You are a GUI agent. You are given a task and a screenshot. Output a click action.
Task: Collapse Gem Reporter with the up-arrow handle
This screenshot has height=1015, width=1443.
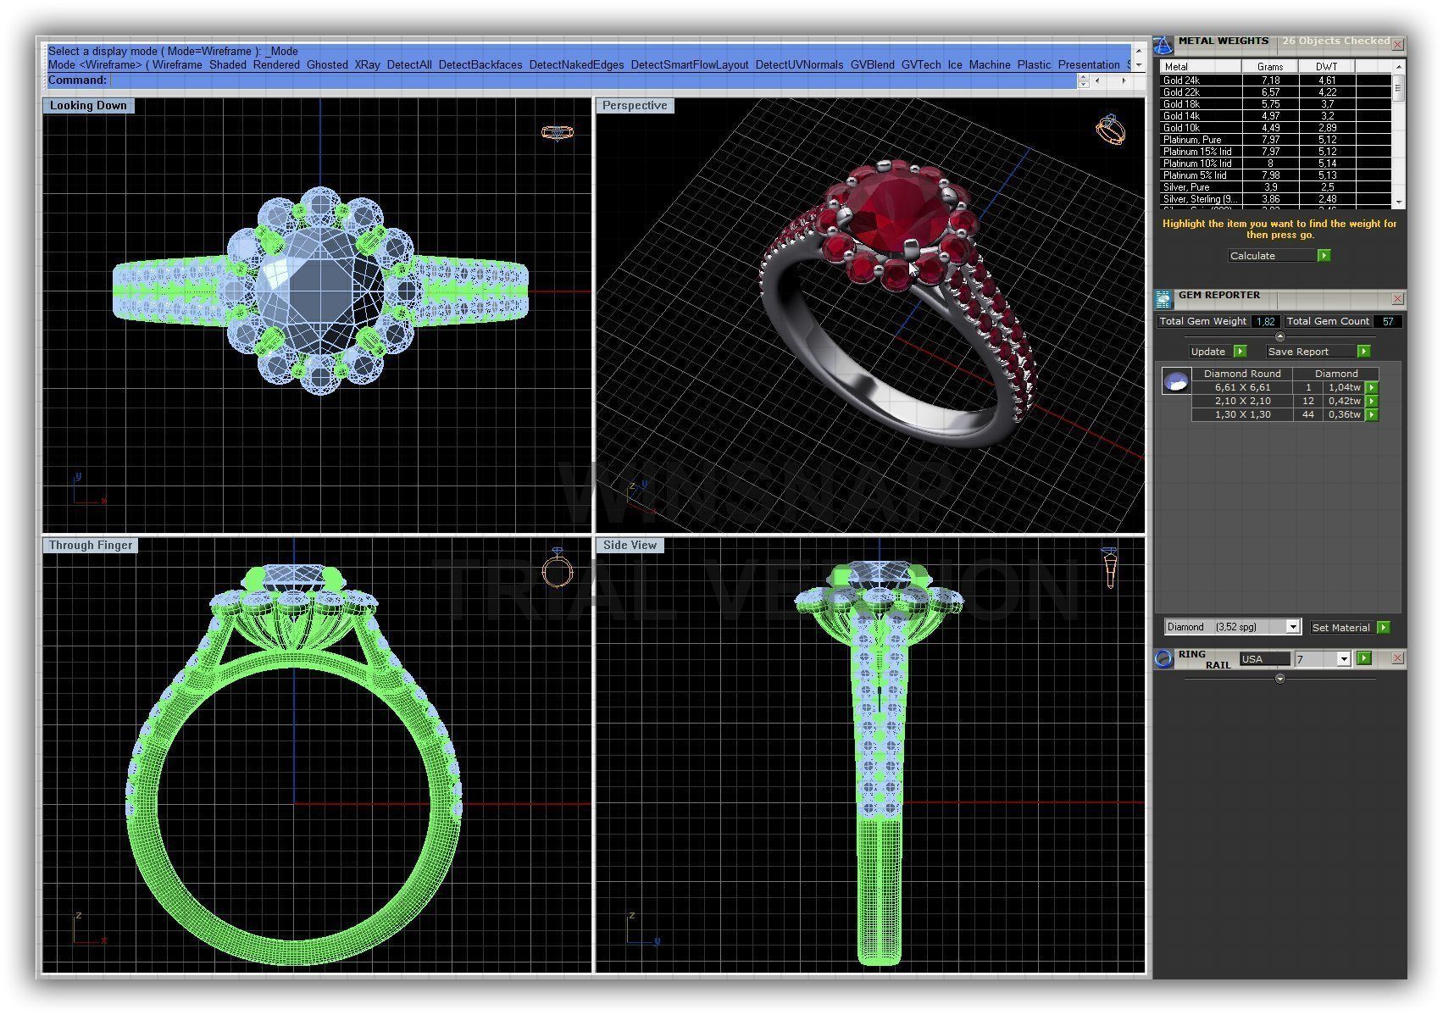(x=1279, y=337)
